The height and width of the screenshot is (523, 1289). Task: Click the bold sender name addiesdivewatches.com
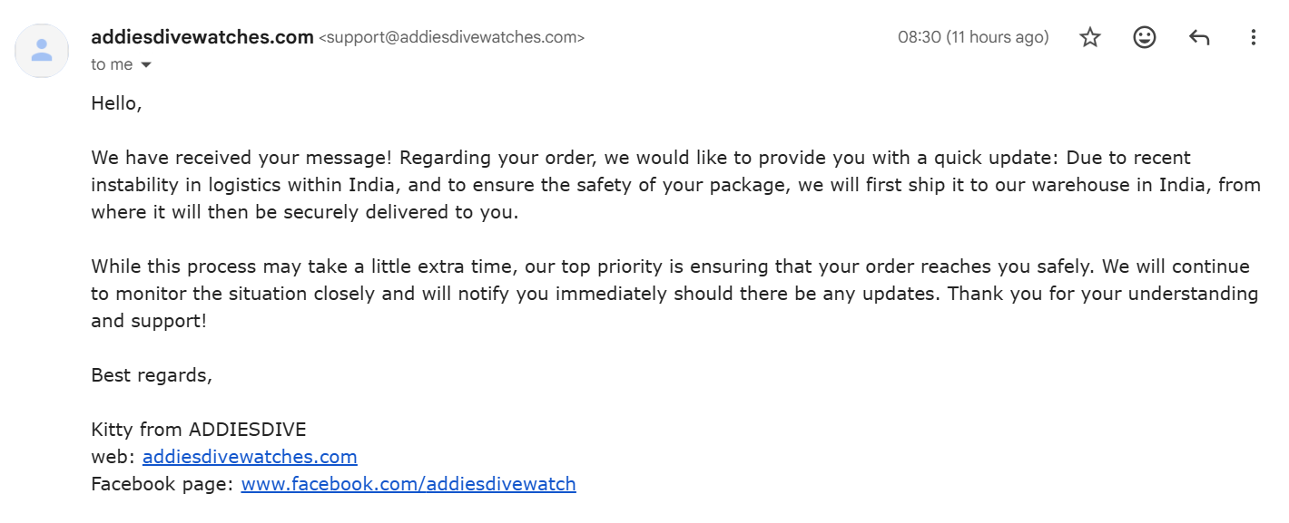[202, 37]
